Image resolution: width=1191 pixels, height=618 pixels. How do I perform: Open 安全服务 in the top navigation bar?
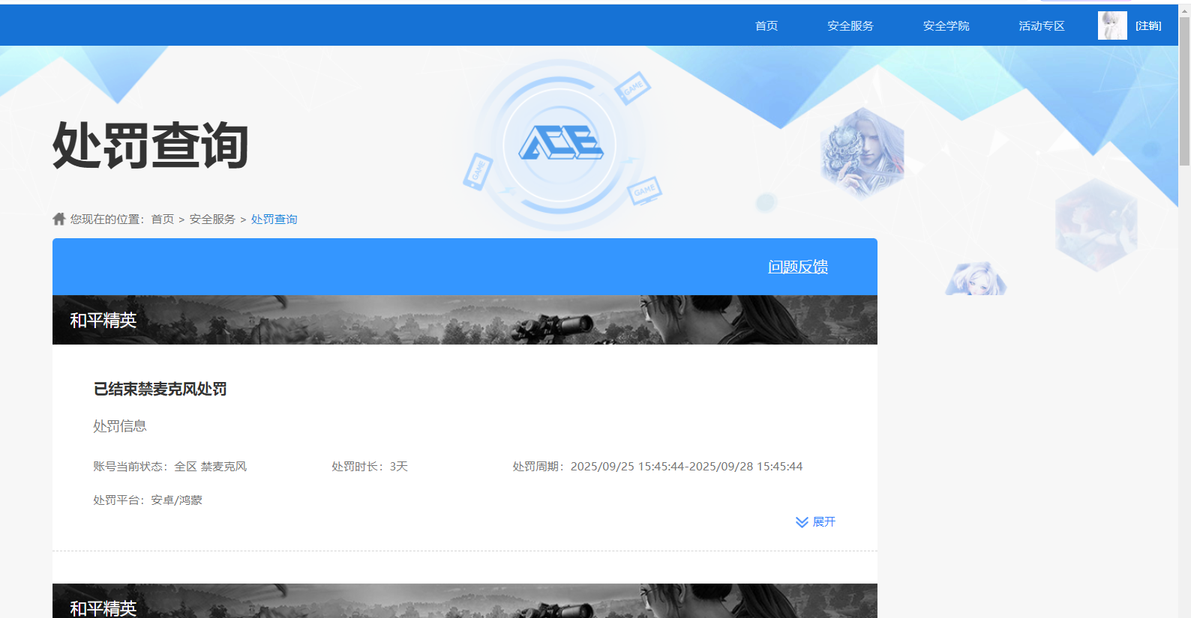(x=850, y=26)
